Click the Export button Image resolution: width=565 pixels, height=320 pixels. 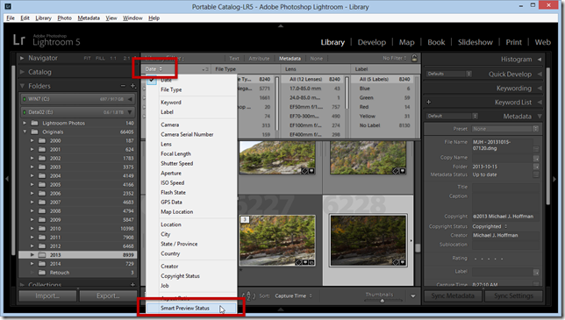pos(108,295)
